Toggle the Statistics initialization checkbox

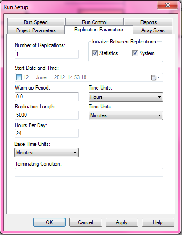pyautogui.click(x=95, y=53)
